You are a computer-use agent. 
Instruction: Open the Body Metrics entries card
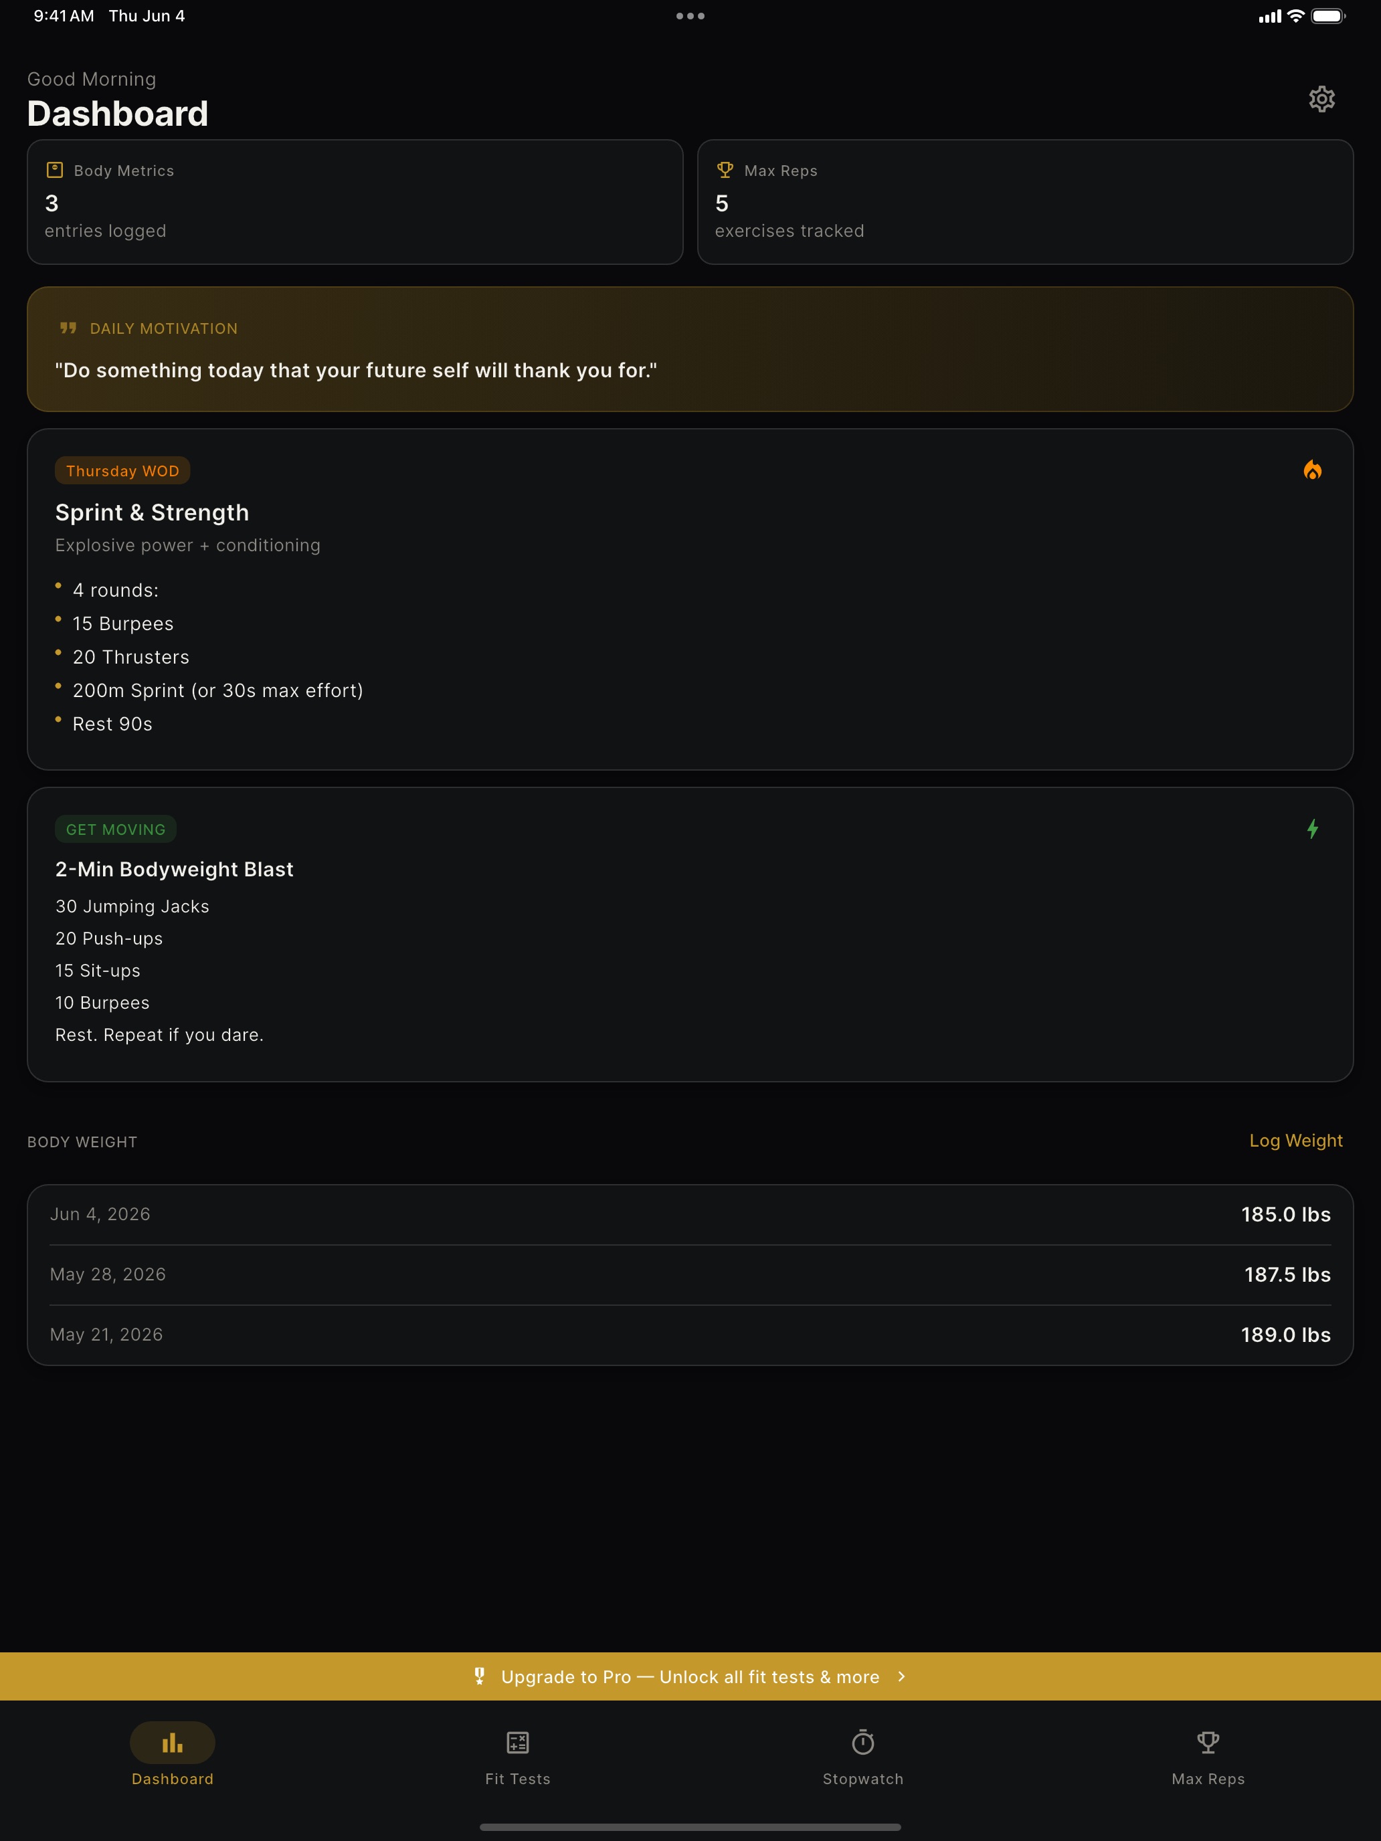click(355, 202)
